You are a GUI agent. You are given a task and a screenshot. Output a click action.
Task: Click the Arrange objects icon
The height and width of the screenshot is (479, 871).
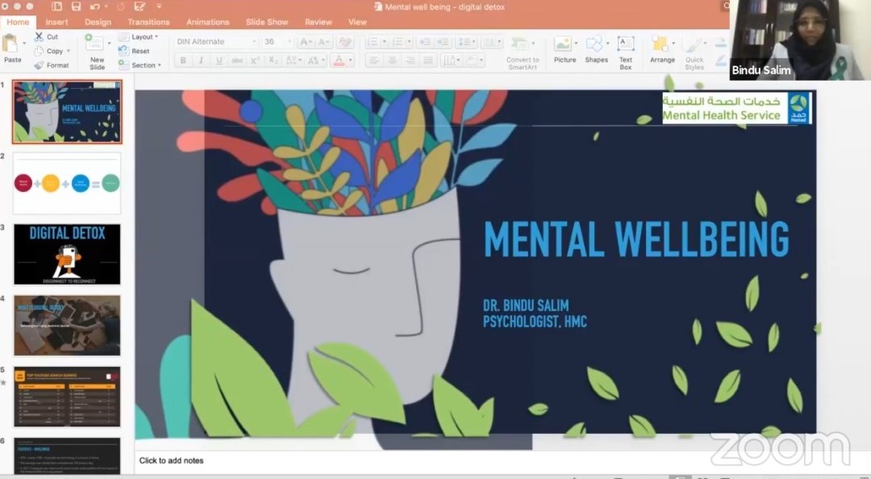point(661,45)
